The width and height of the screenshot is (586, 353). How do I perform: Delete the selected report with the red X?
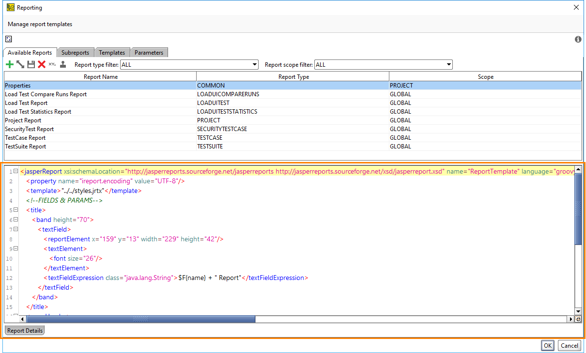tap(41, 64)
